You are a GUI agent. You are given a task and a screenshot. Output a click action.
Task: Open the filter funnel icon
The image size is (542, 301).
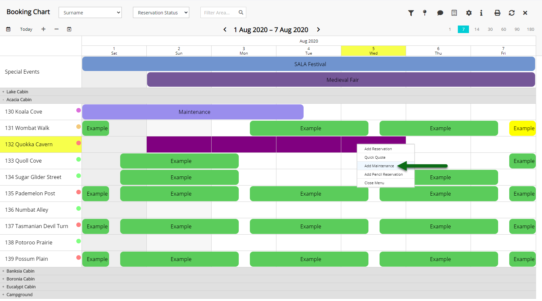(x=411, y=13)
